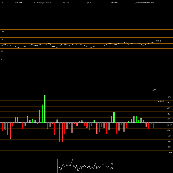Click the RSI 100 axis label
This screenshot has height=173, width=173.
coord(3,31)
